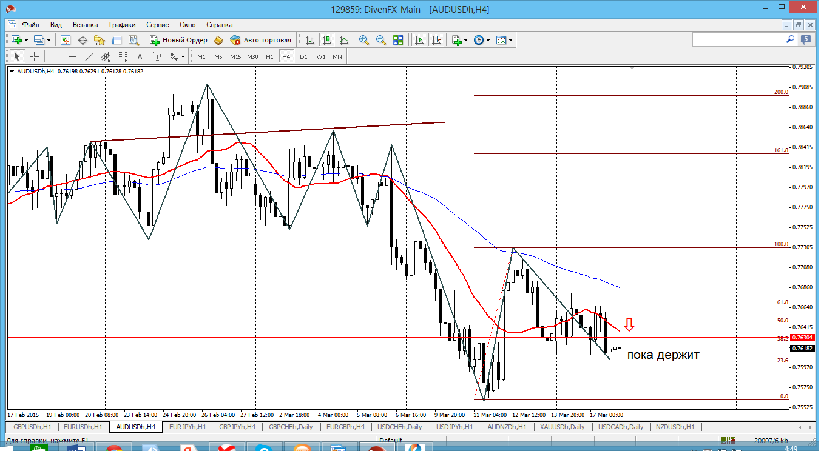Select the Vertical Line drawing tool
Image resolution: width=821 pixels, height=451 pixels.
click(55, 56)
